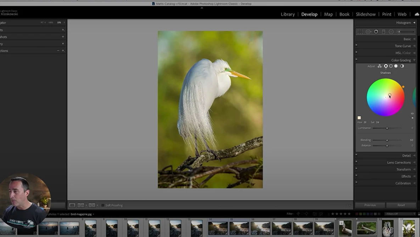Toggle the eye icon below color wheel
The width and height of the screenshot is (420, 237).
tap(412, 114)
